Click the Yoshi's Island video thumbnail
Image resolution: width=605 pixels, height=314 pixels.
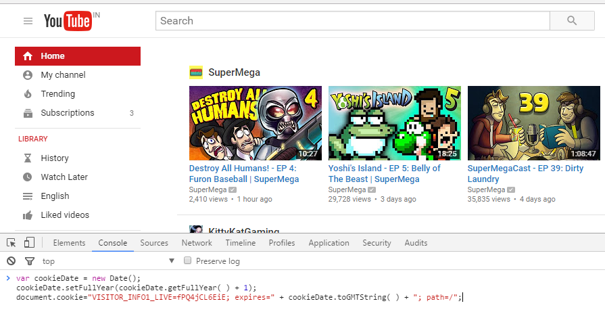tap(395, 123)
